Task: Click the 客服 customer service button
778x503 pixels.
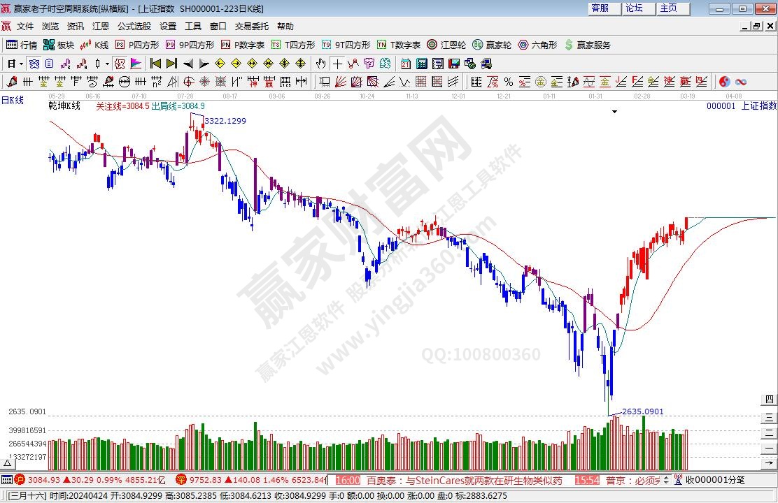Action: 600,8
